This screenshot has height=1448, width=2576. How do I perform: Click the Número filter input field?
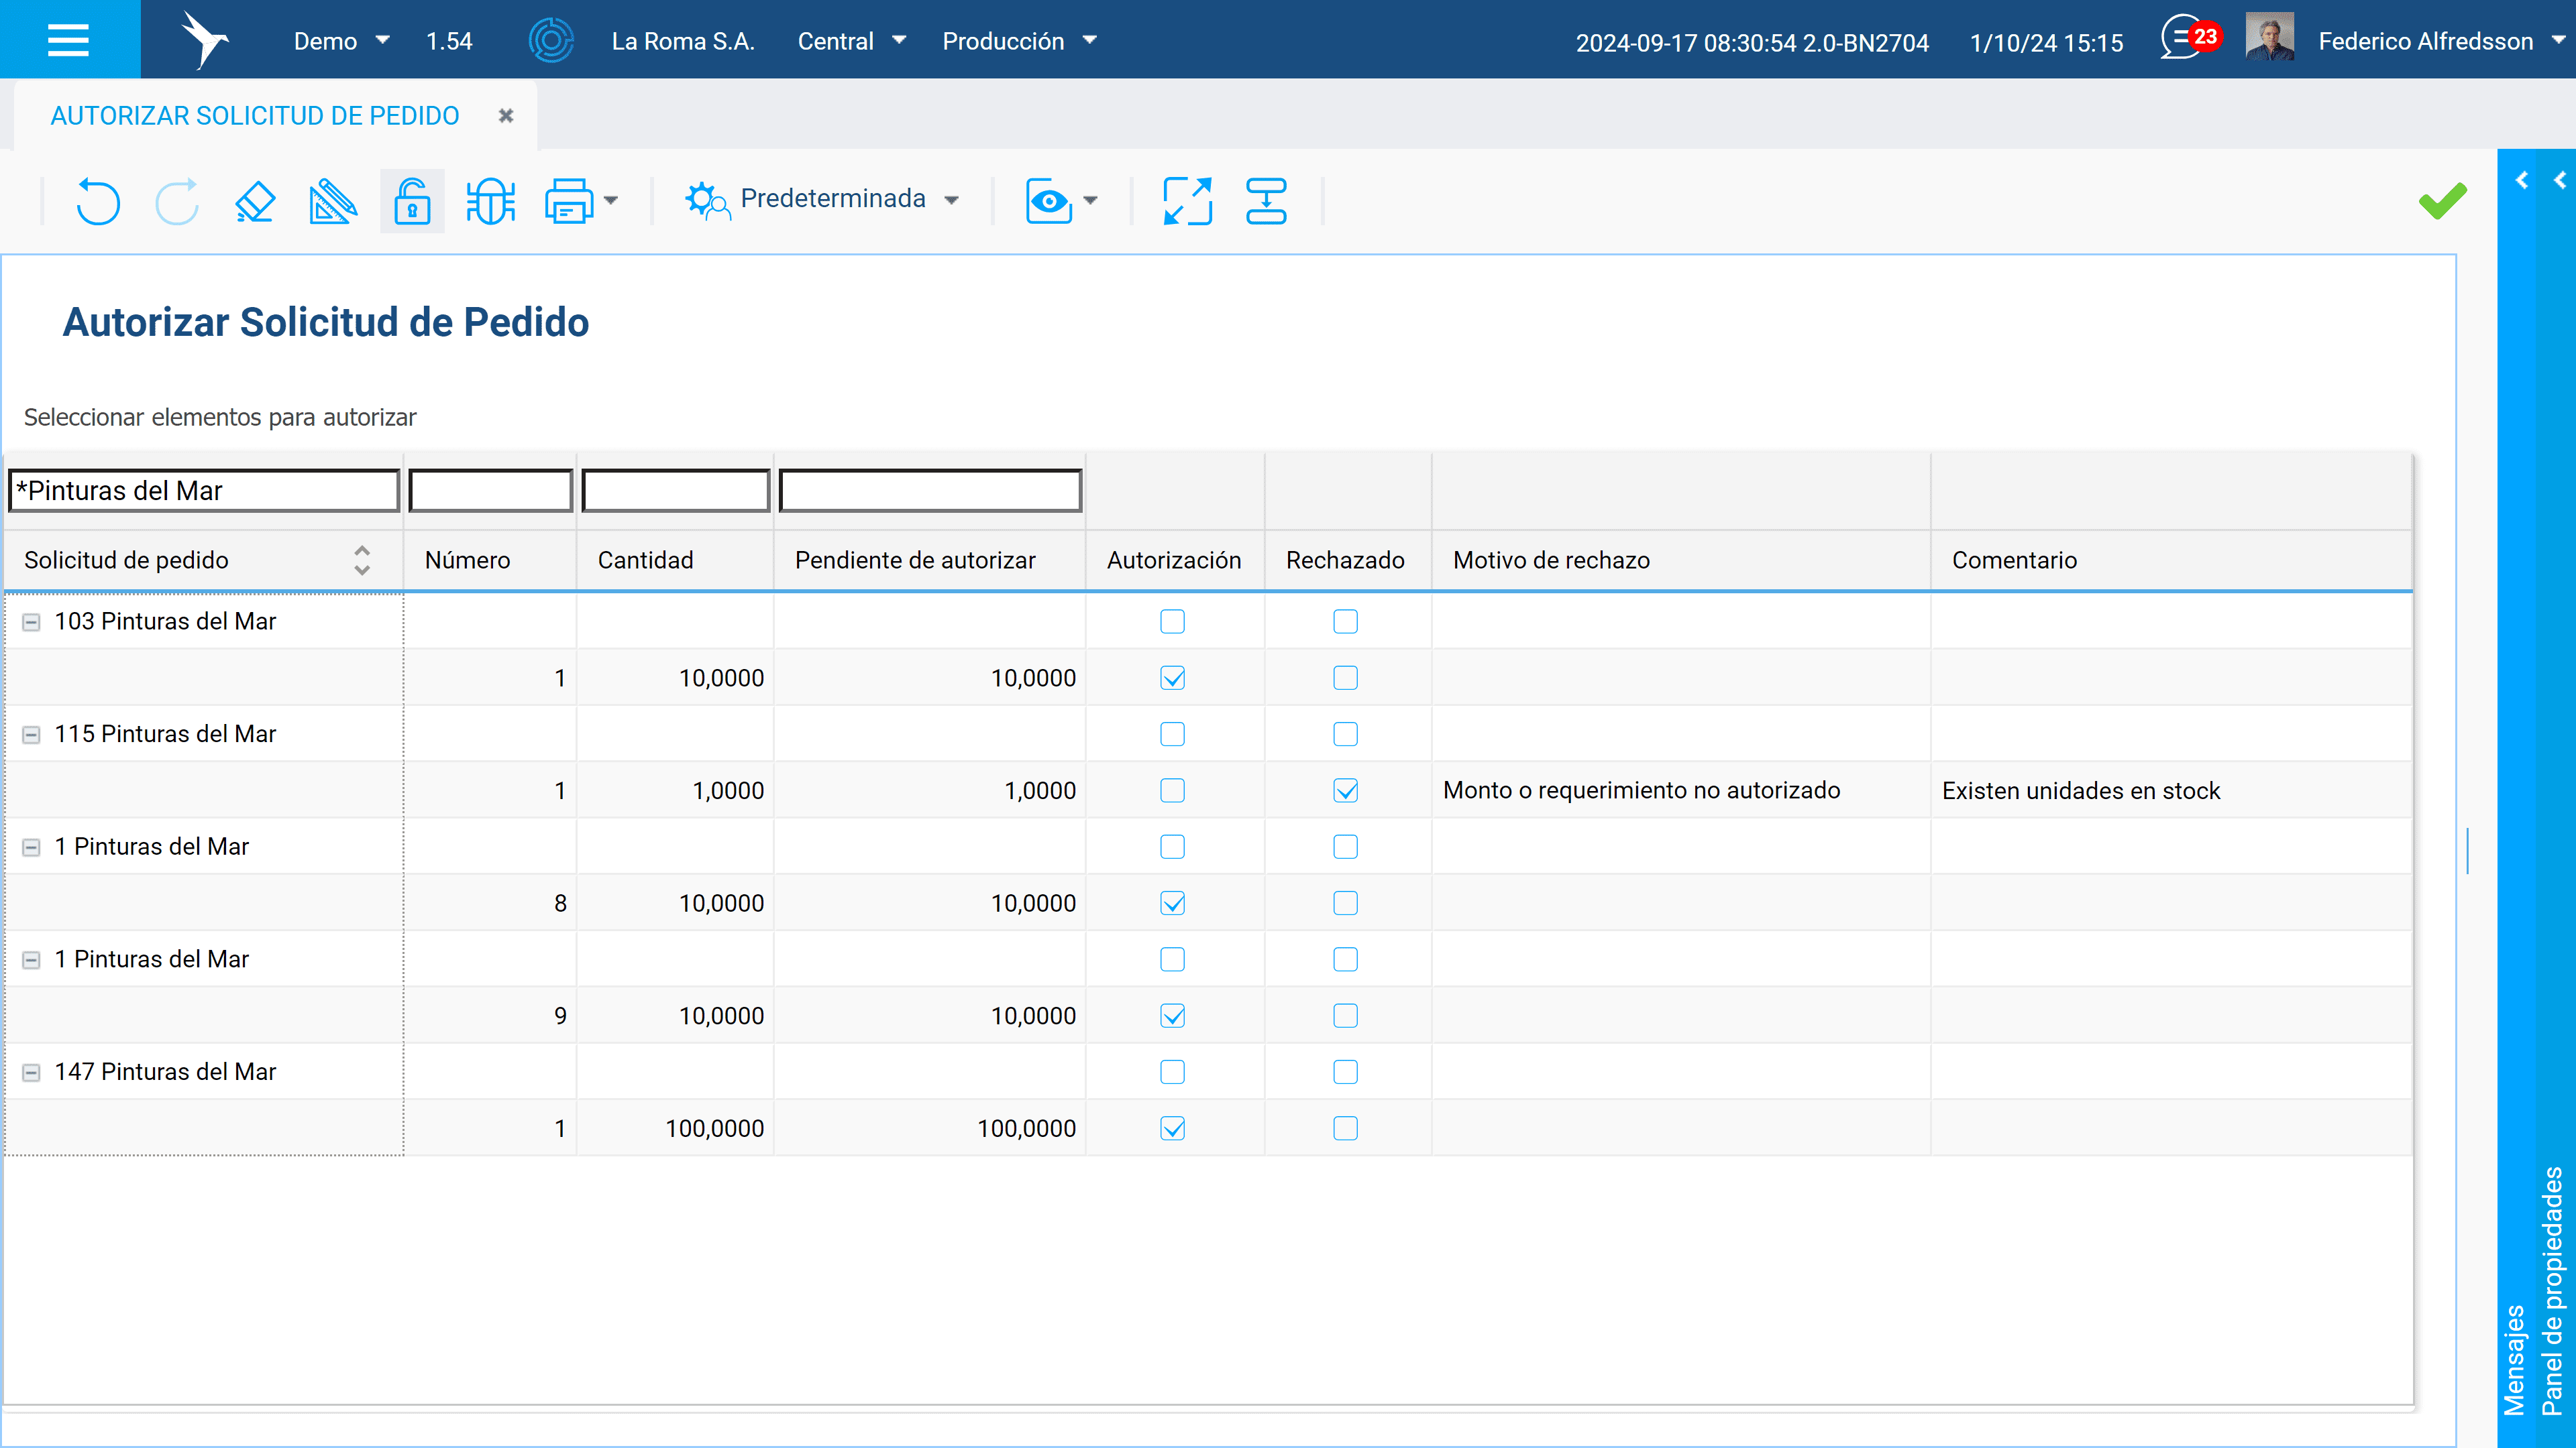coord(490,491)
